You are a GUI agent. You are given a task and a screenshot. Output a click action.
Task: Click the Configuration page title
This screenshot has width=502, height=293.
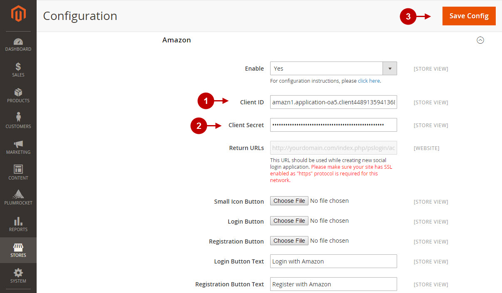coord(80,16)
